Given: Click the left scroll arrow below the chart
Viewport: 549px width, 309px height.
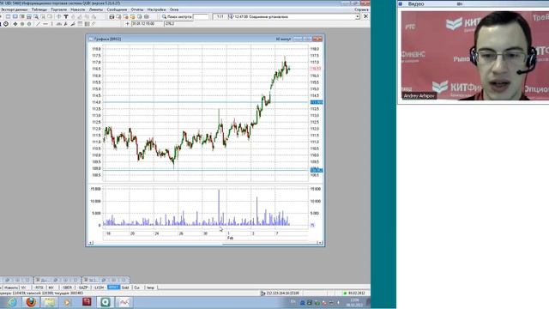Looking at the screenshot, I should 91,243.
